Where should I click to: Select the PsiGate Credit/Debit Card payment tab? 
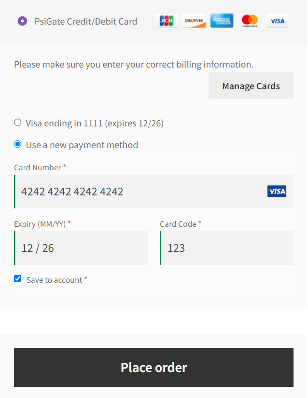[85, 21]
